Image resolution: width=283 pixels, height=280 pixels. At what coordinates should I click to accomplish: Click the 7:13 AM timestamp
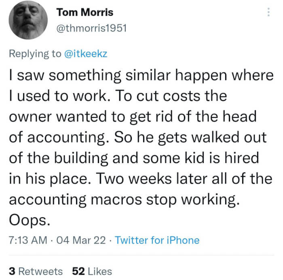click(x=27, y=240)
